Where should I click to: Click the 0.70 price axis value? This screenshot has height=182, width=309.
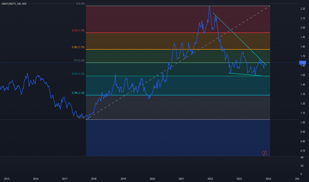[x=303, y=151]
